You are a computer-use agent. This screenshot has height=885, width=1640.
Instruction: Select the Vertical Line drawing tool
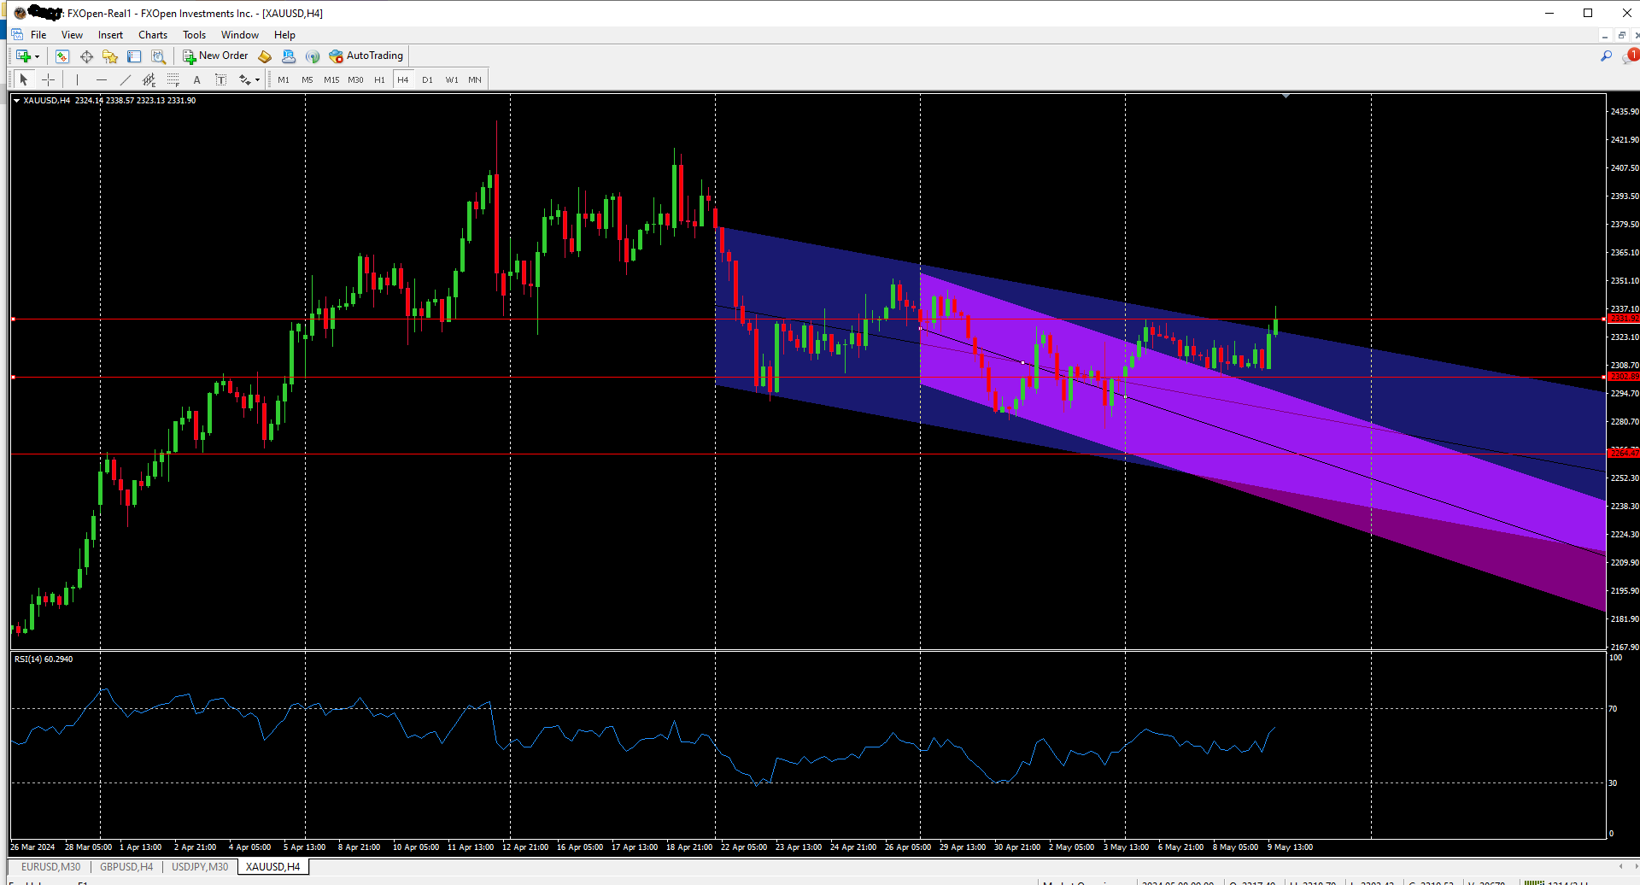click(x=77, y=79)
